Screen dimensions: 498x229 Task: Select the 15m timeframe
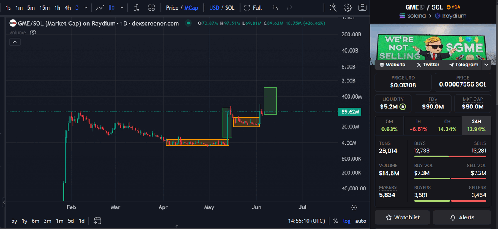[44, 7]
